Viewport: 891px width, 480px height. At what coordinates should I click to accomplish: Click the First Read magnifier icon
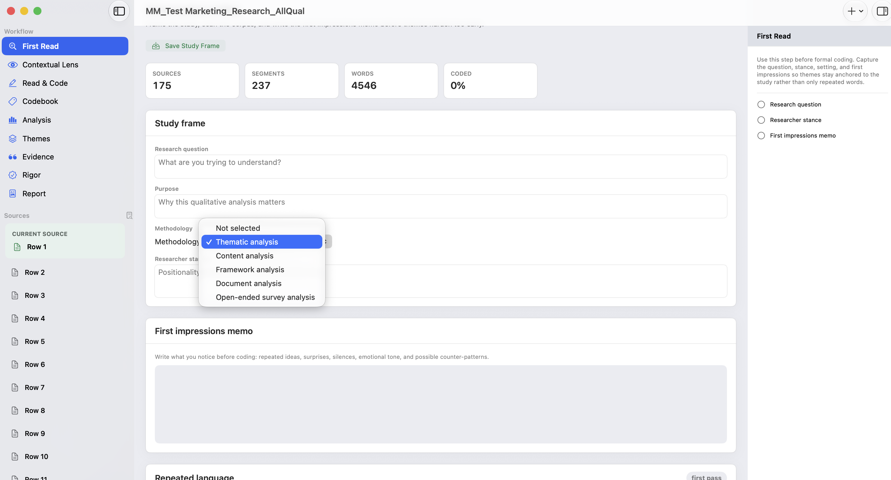pyautogui.click(x=13, y=46)
